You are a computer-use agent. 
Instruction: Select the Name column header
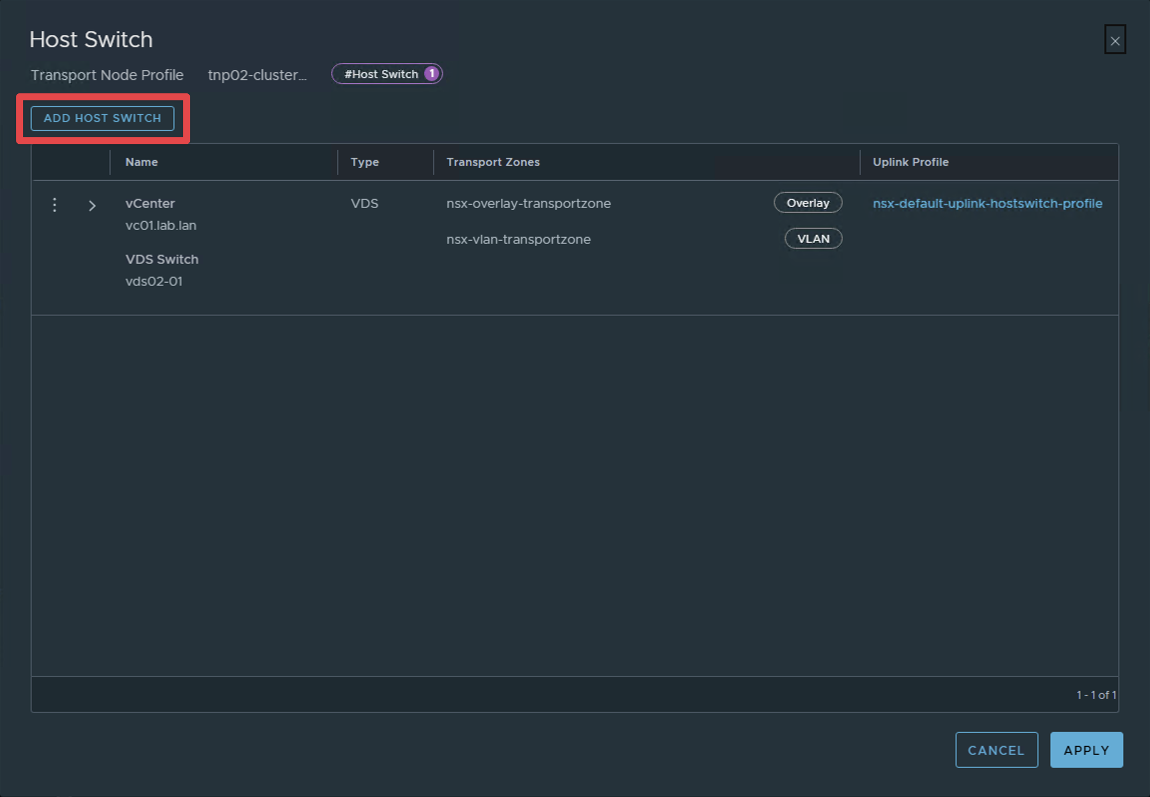click(141, 162)
